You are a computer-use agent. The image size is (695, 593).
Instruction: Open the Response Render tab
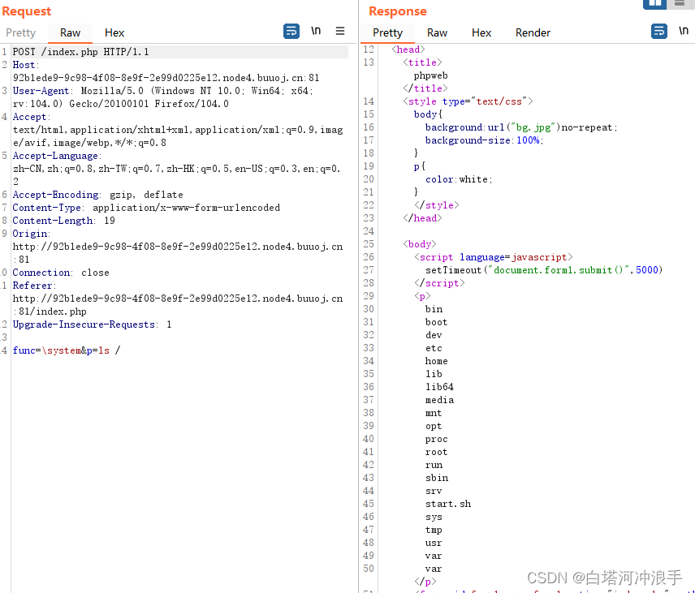click(x=533, y=32)
